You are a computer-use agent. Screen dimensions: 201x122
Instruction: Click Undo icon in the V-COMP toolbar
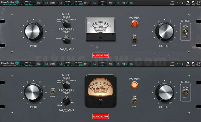(x=188, y=3)
